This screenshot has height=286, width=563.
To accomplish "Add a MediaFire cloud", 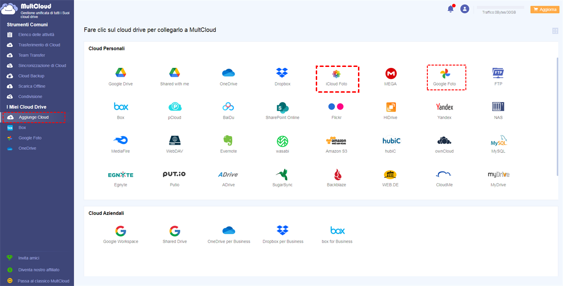I will click(121, 140).
